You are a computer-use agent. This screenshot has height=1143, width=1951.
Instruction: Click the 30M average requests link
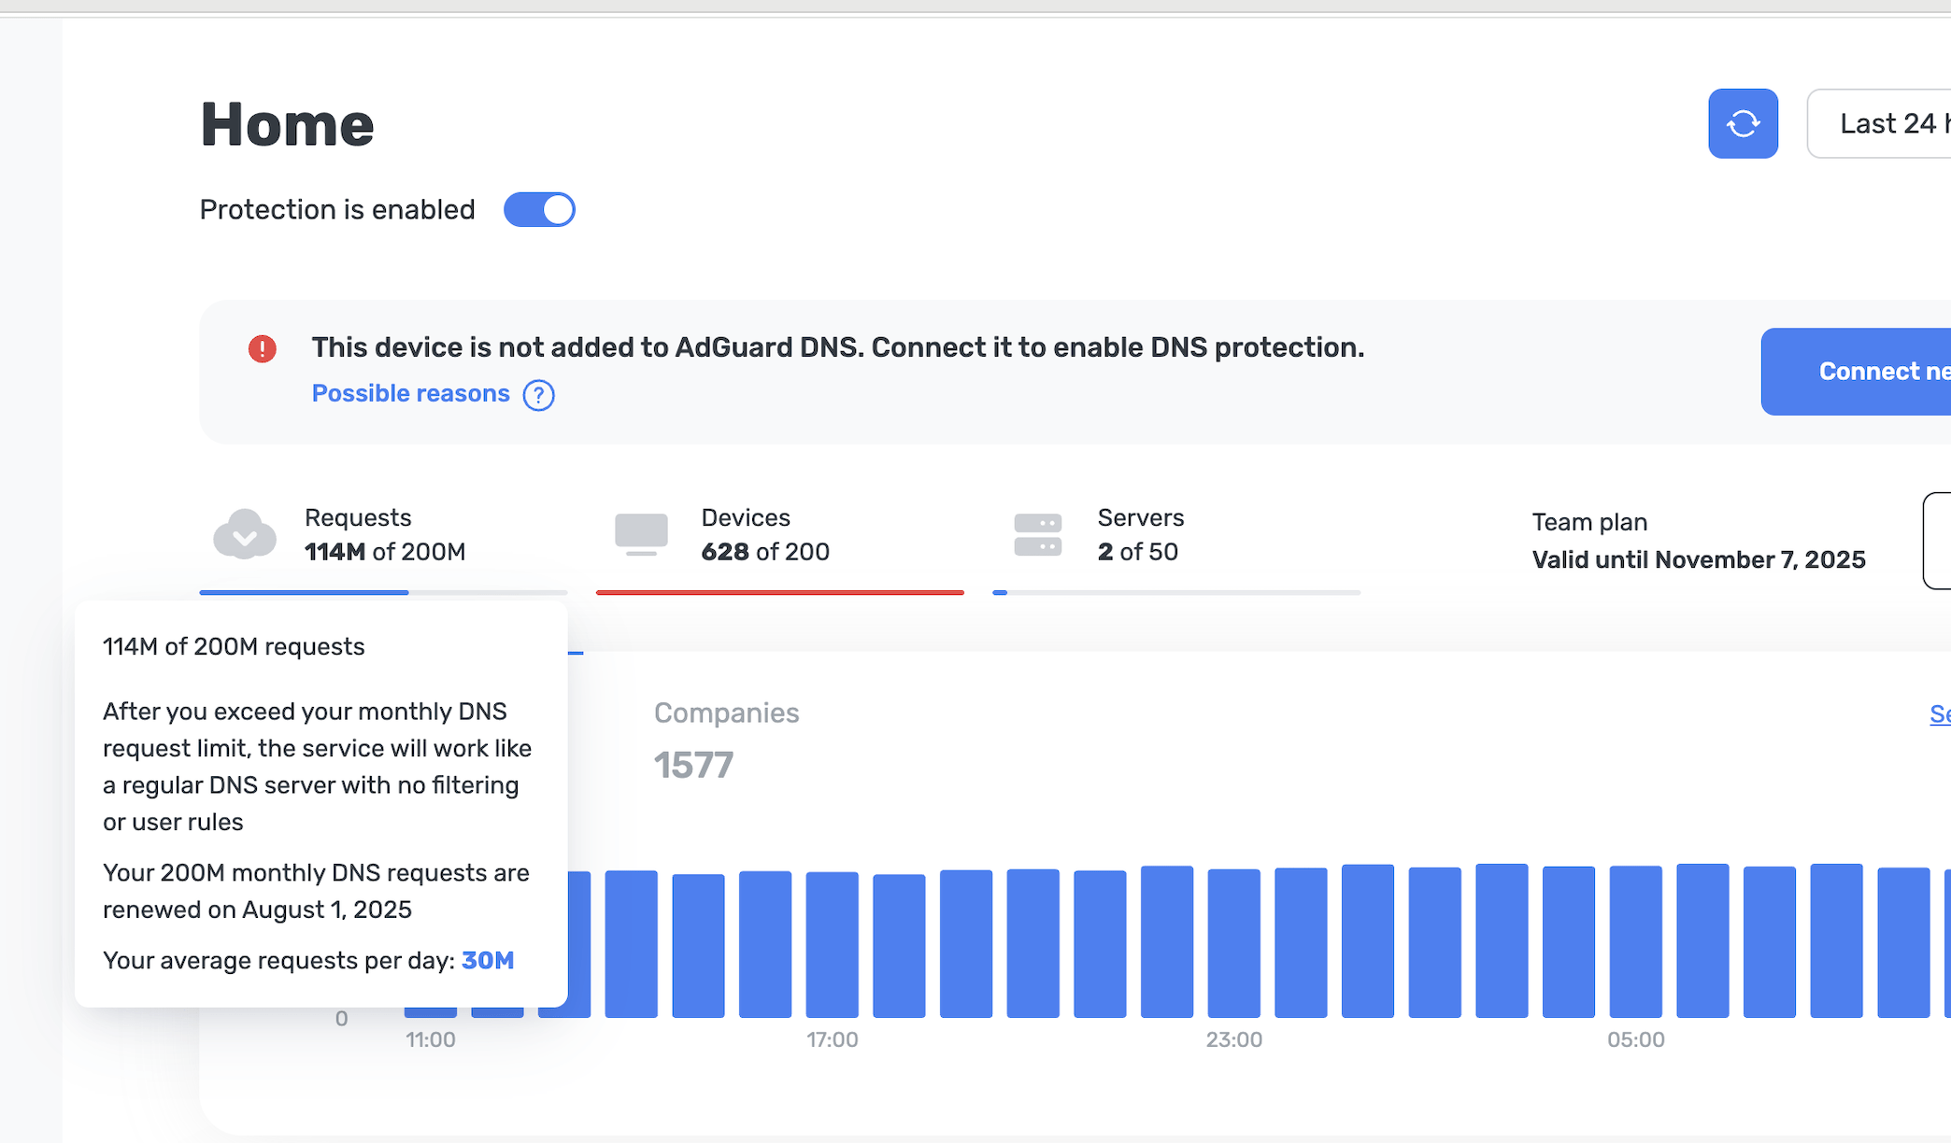[488, 960]
